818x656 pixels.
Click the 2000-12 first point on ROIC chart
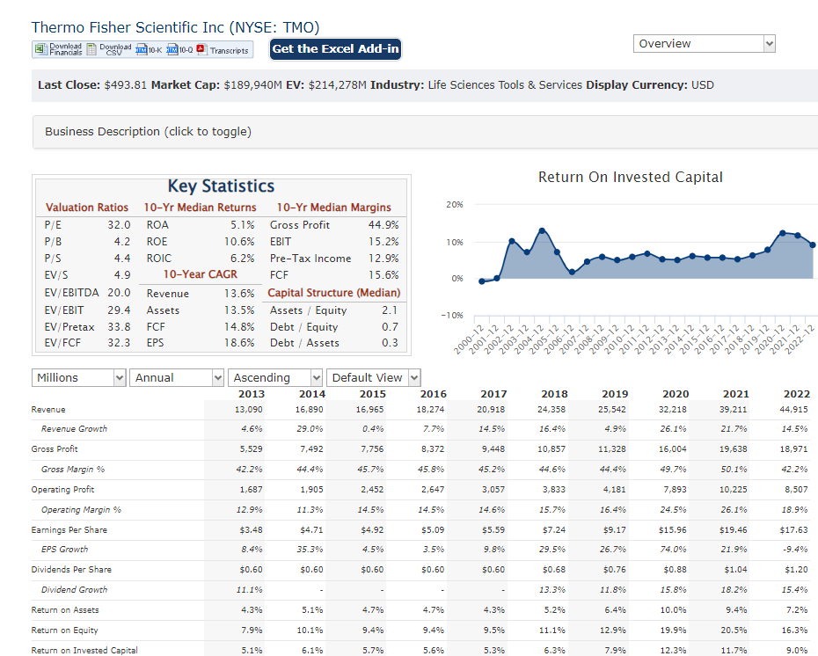click(481, 281)
